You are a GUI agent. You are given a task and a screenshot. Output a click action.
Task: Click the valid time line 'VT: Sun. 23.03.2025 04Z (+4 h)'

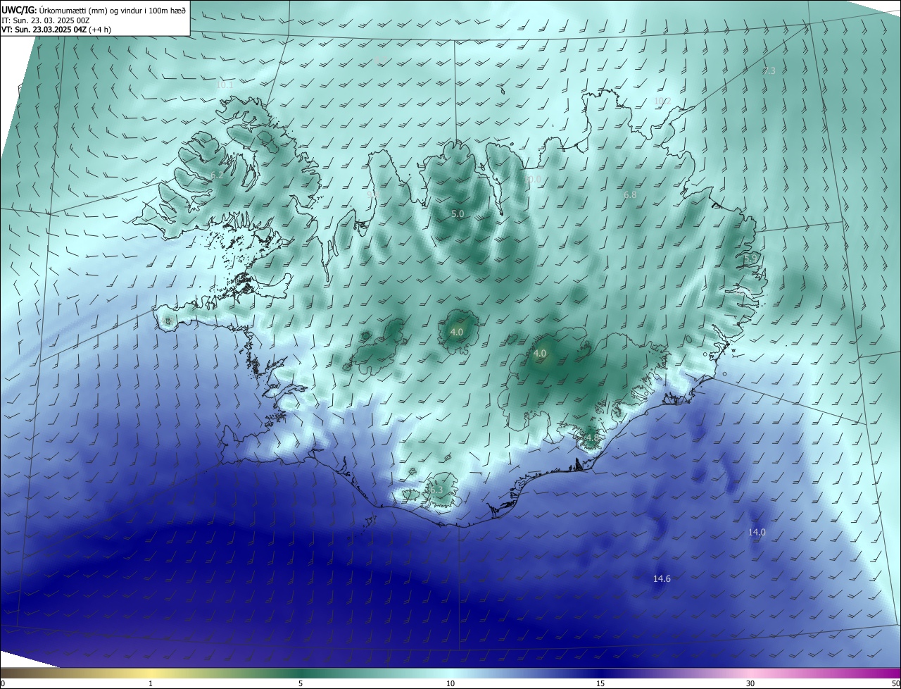[56, 30]
